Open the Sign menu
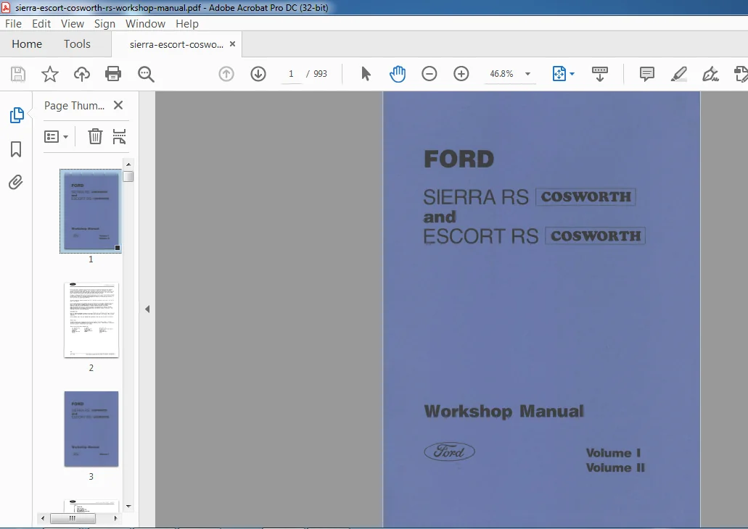748x529 pixels. [x=104, y=24]
